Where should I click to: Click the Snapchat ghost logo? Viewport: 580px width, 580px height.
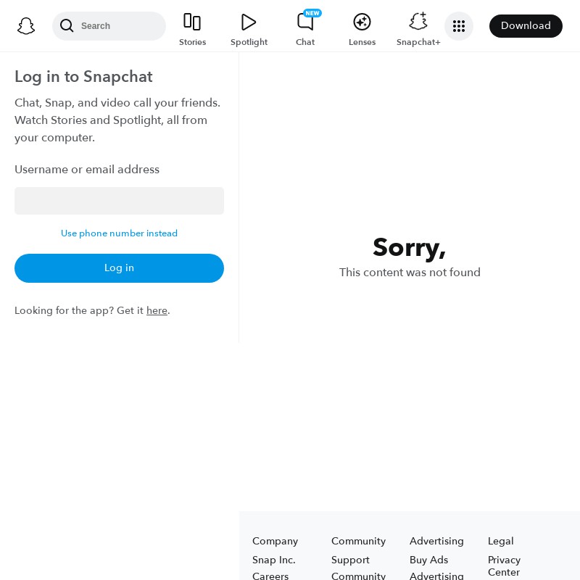click(x=26, y=26)
